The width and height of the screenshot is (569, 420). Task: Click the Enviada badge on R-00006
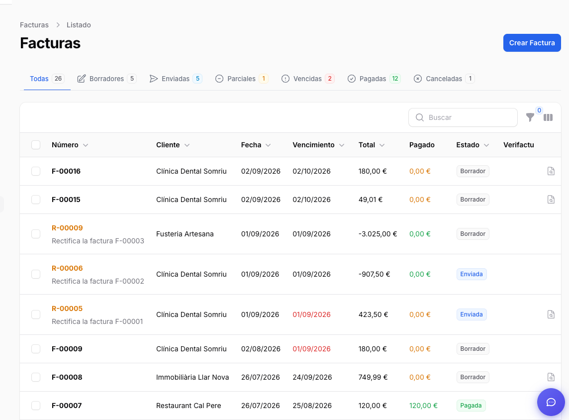pos(472,274)
